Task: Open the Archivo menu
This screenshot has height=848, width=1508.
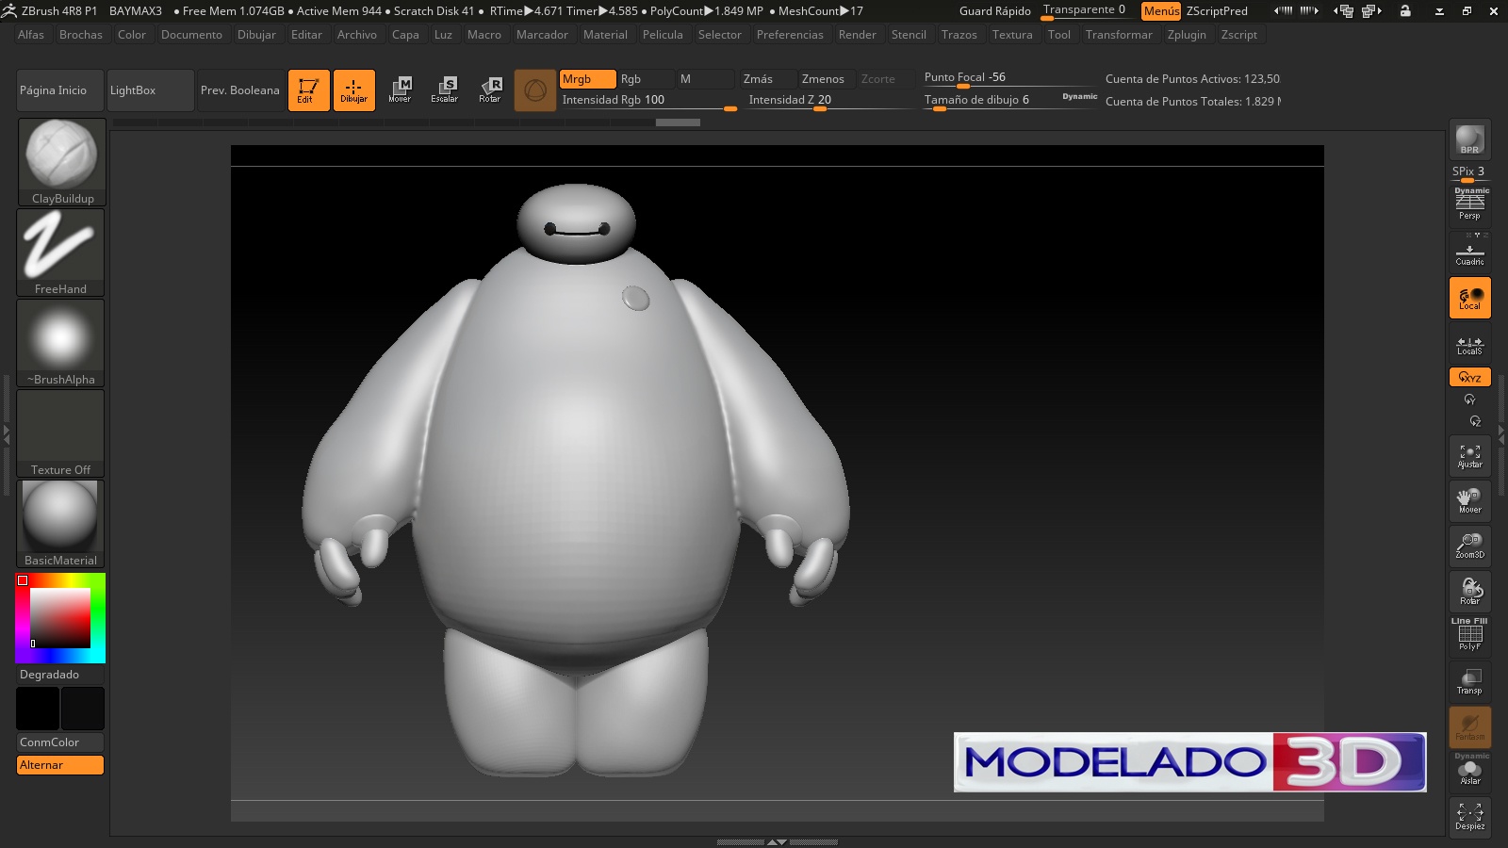Action: click(357, 35)
